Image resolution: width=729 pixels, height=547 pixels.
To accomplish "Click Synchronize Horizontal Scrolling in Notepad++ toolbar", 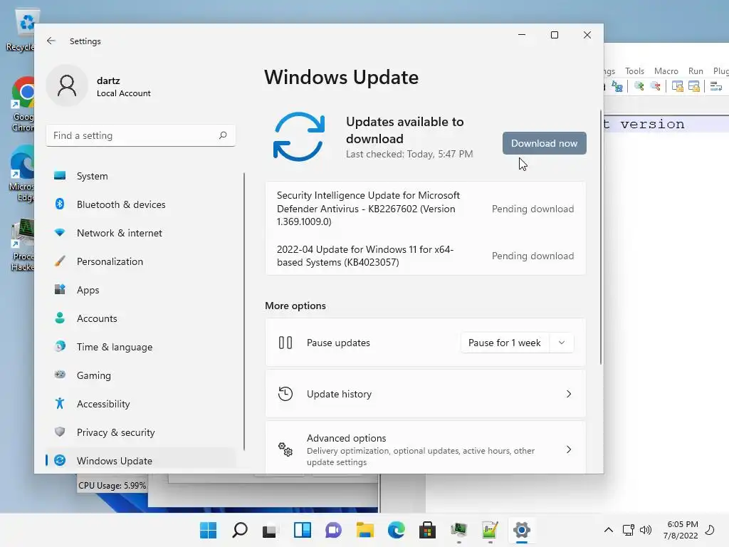I will coord(693,86).
